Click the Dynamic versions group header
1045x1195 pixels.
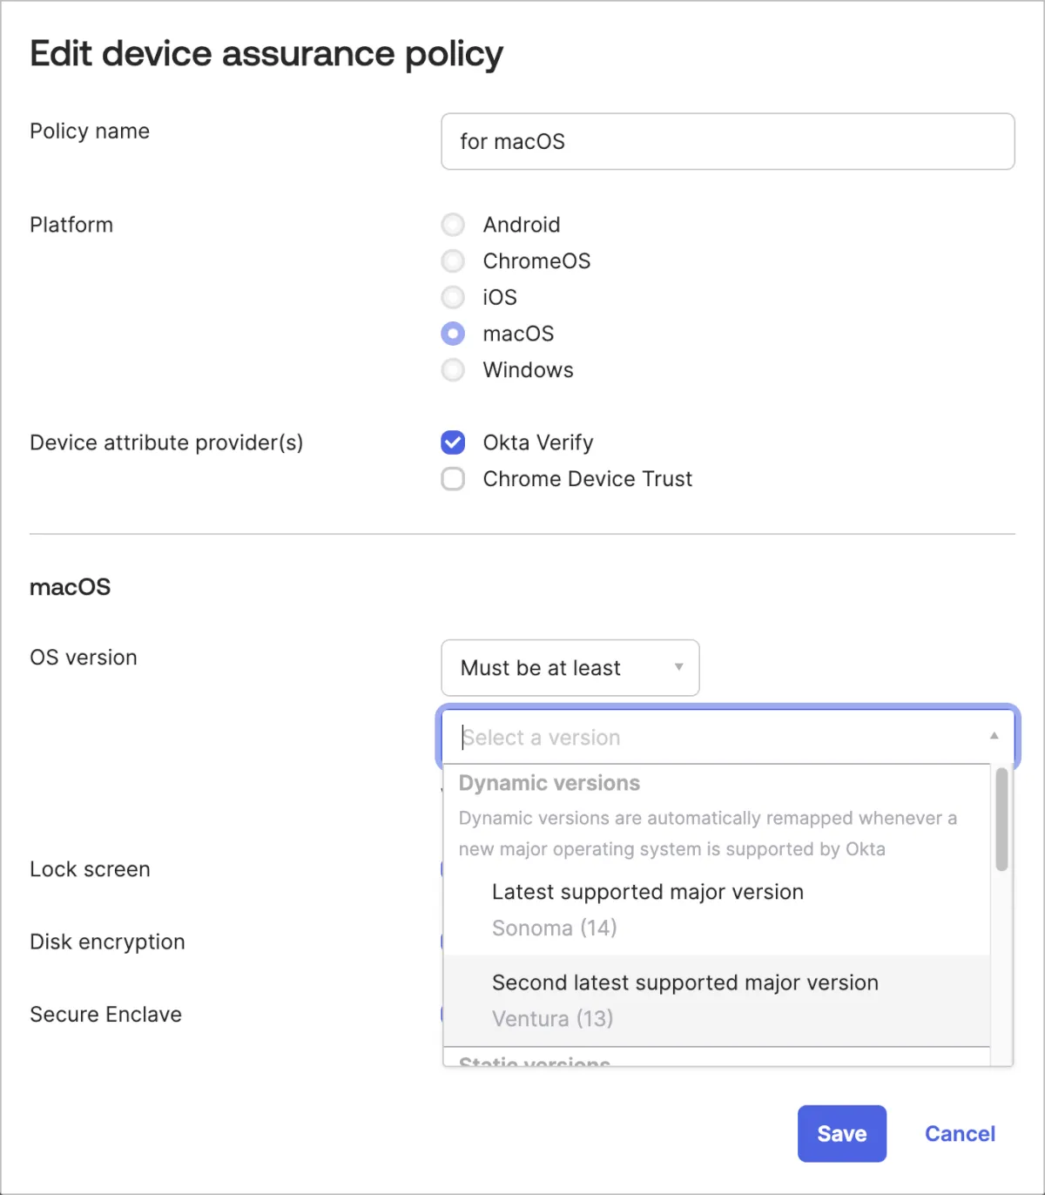[549, 783]
